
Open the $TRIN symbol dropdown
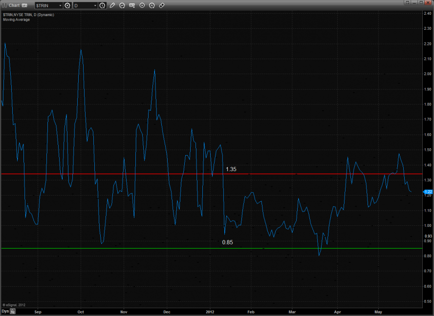point(60,5)
